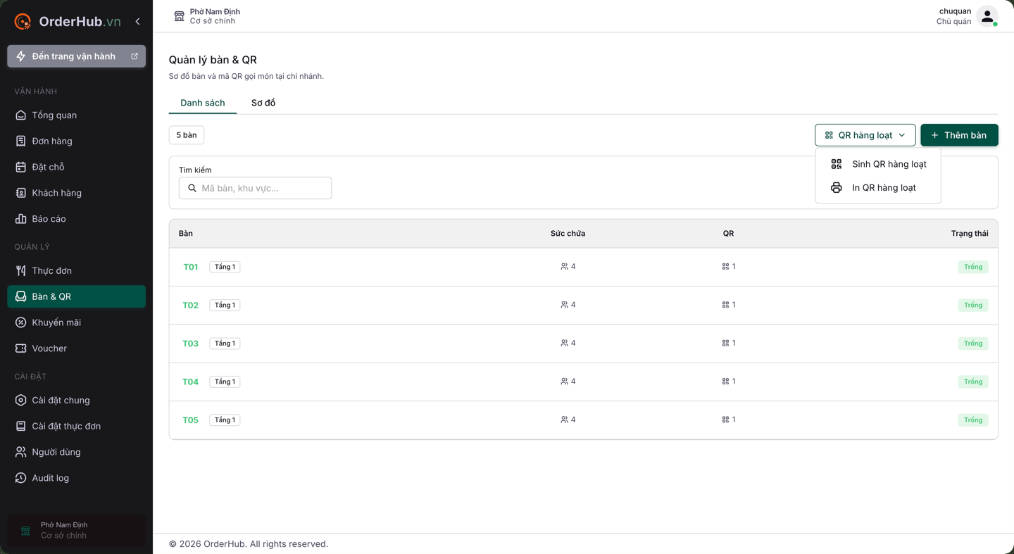Click the book icon beside Cài đặt thực đơn
Image resolution: width=1014 pixels, height=554 pixels.
(x=20, y=426)
